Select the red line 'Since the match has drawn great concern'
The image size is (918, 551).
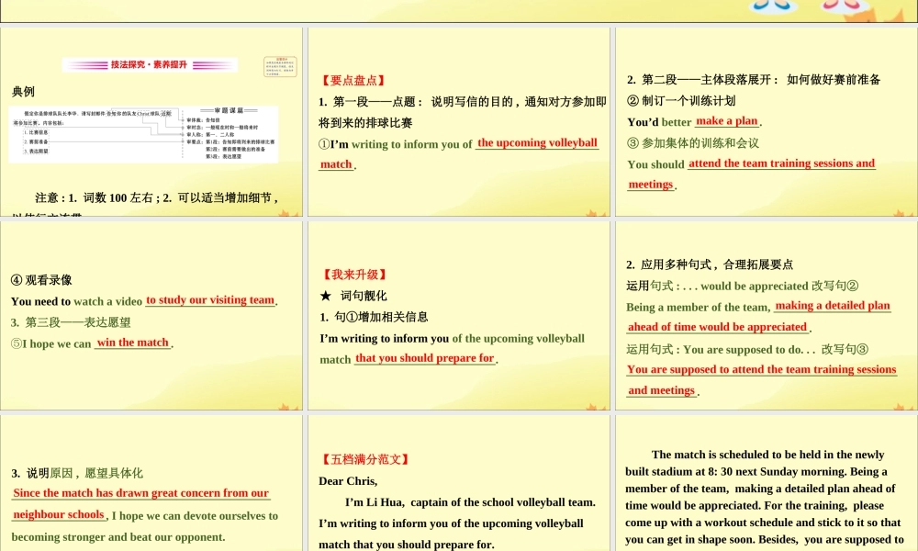point(140,493)
